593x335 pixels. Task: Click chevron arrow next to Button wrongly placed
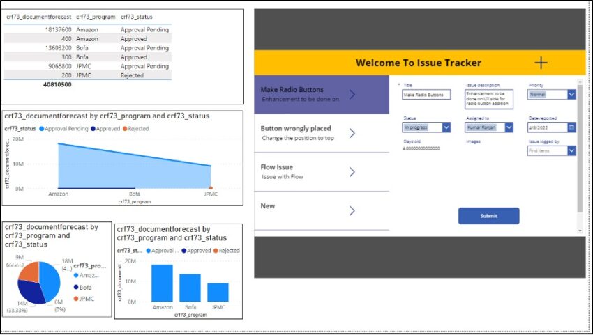coord(352,133)
